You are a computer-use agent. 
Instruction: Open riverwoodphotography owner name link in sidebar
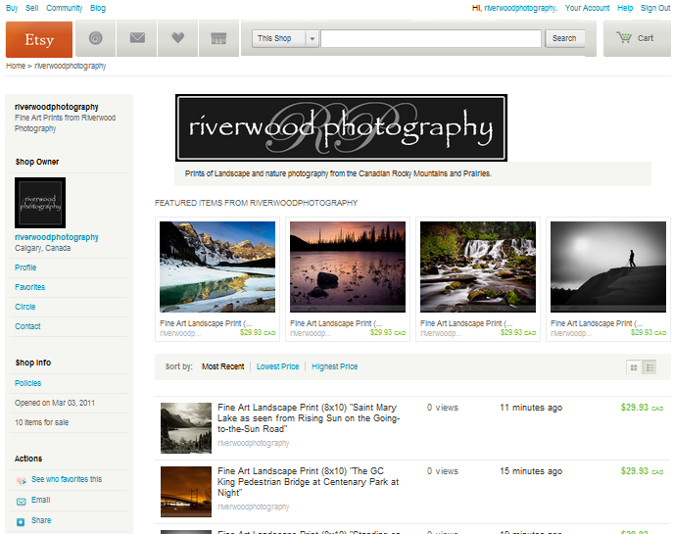point(56,237)
